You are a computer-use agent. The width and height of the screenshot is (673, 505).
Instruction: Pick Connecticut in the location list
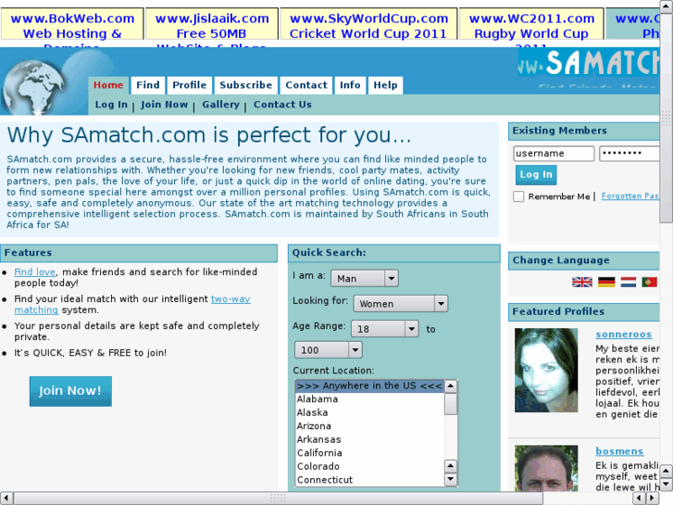click(x=369, y=480)
